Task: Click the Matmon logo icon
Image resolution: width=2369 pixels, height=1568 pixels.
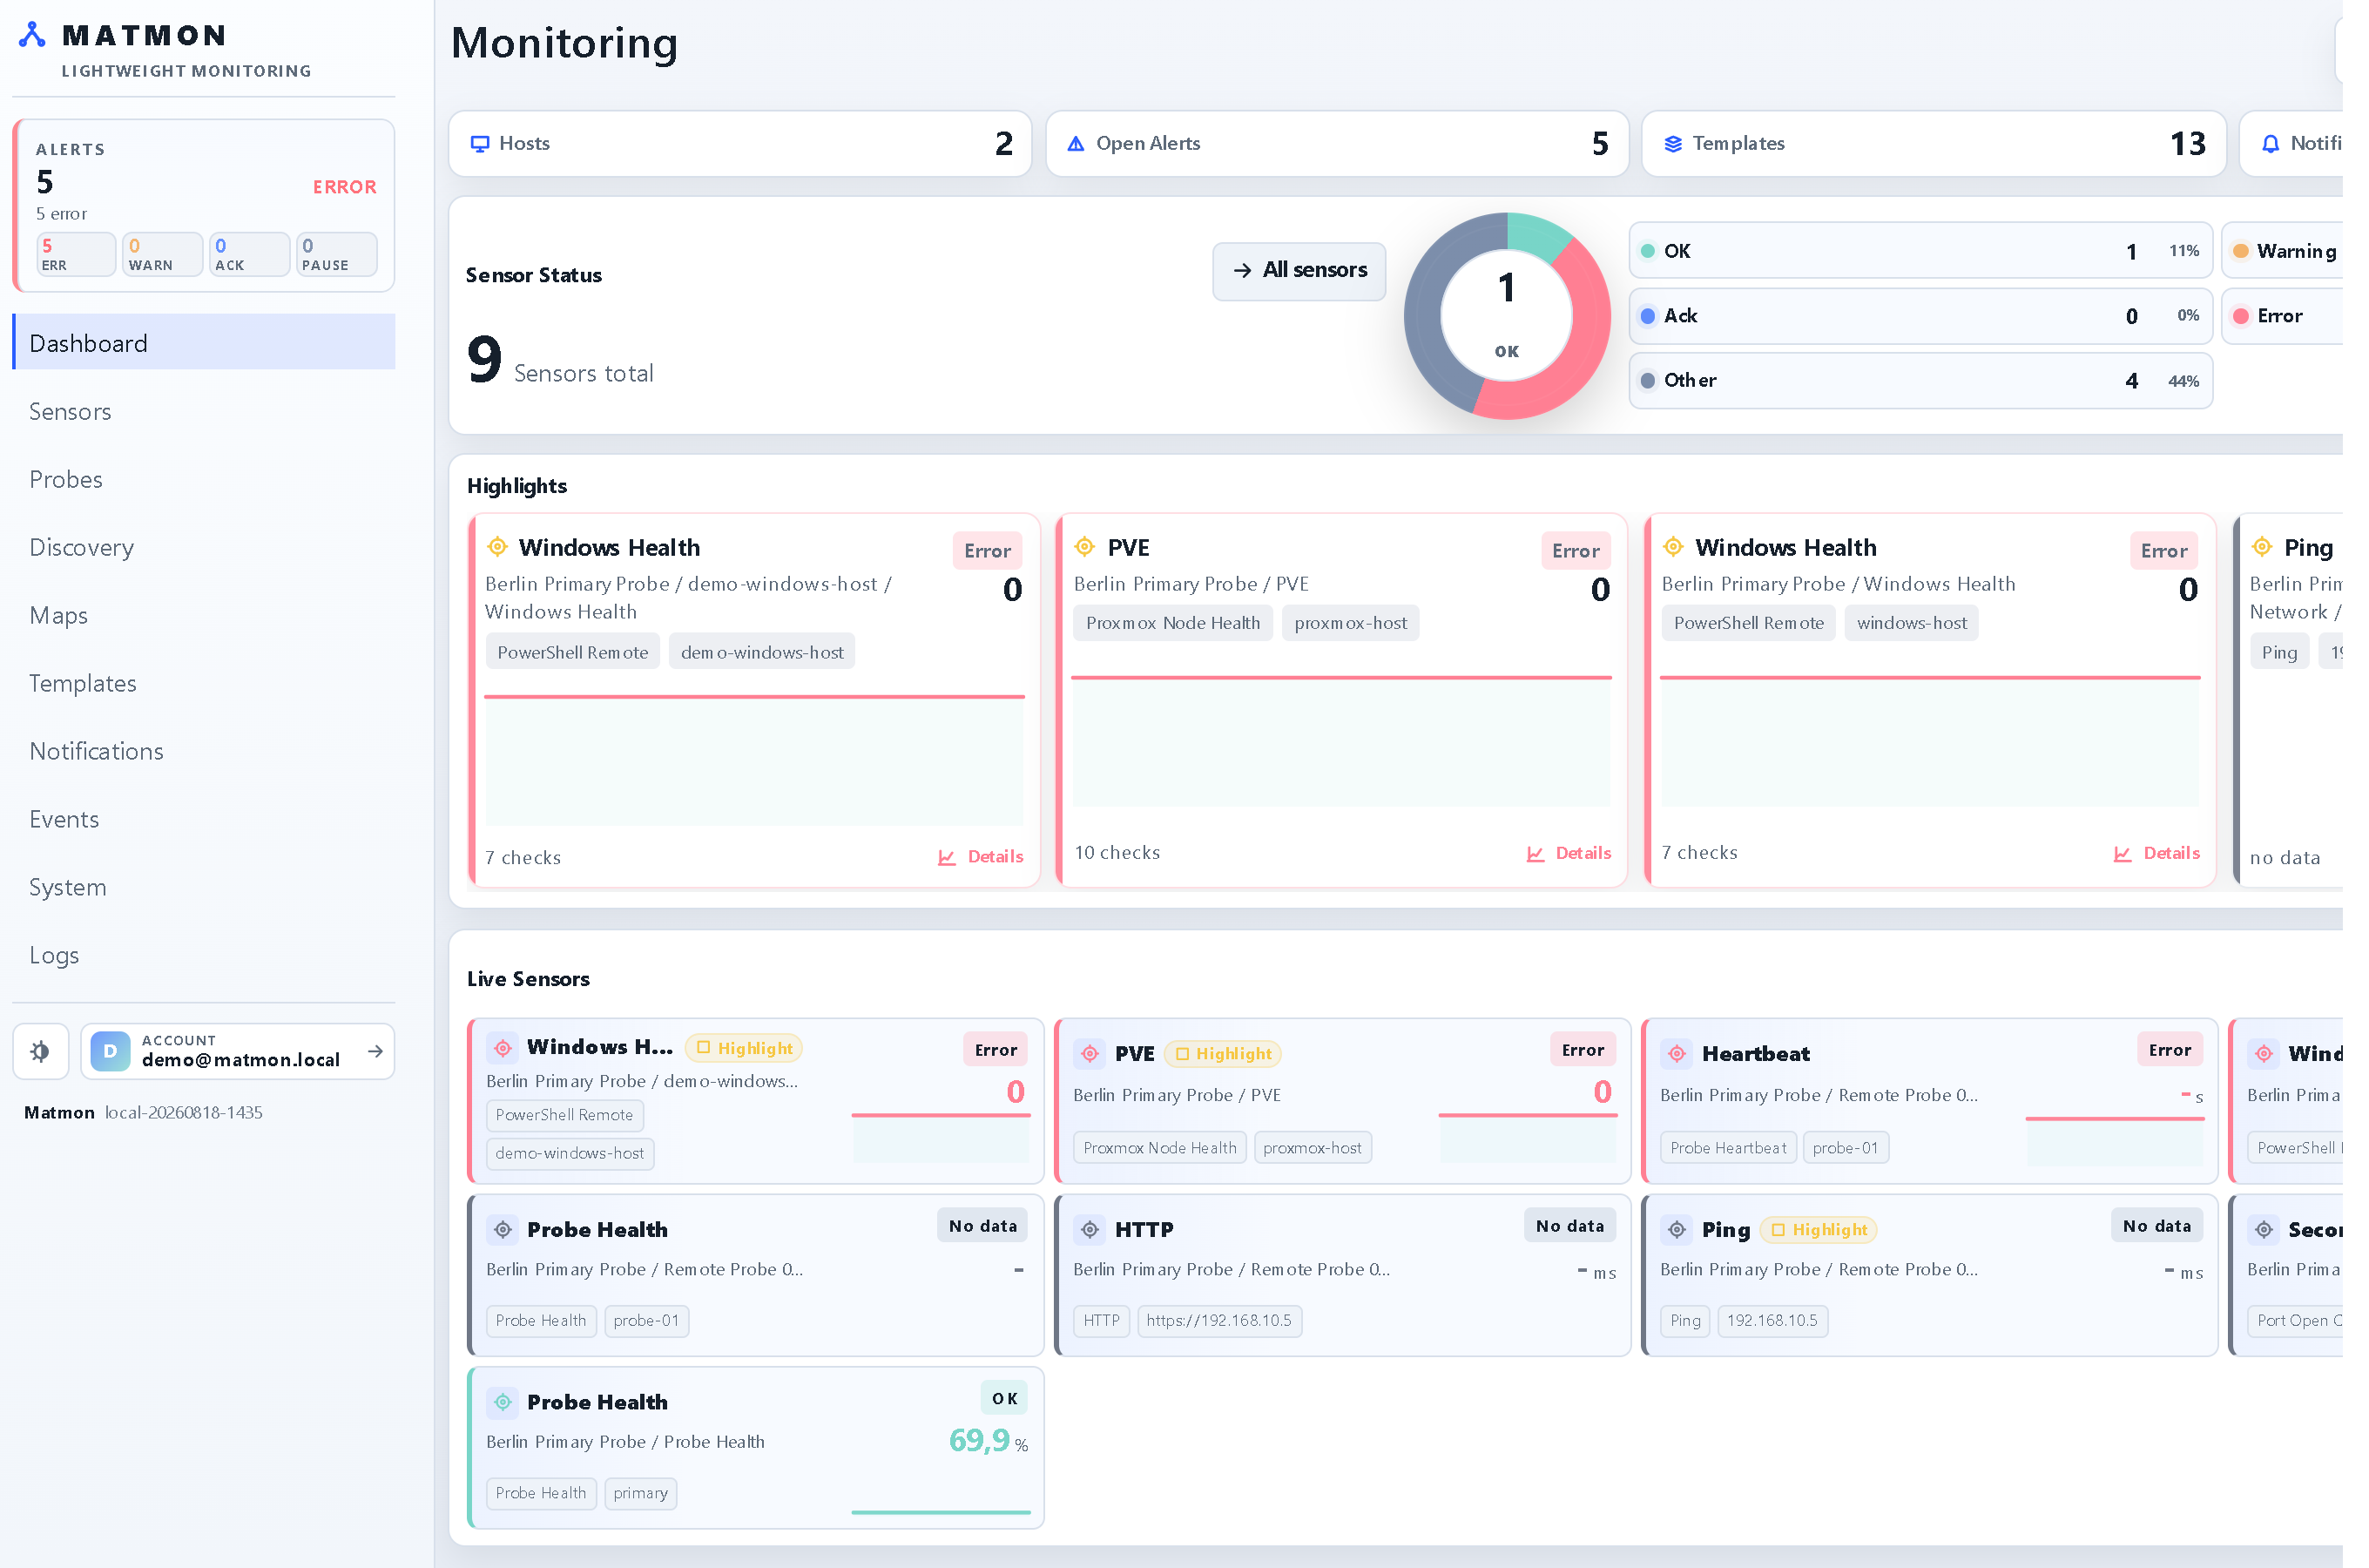Action: pyautogui.click(x=32, y=35)
